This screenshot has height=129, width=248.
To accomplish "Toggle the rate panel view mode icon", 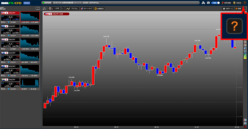I will (x=38, y=8).
